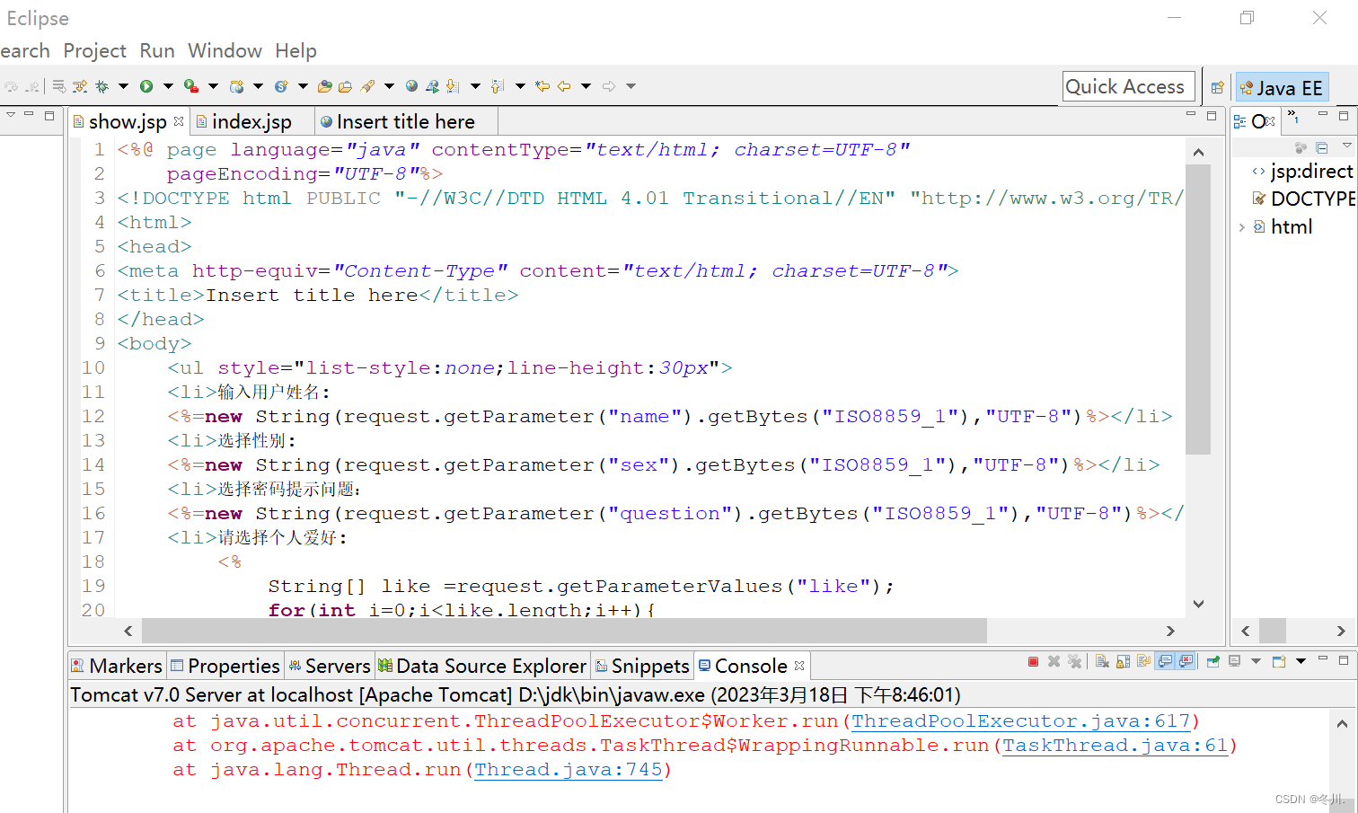Click the gray spheres filter icon in Outline
The height and width of the screenshot is (813, 1358).
1300,146
